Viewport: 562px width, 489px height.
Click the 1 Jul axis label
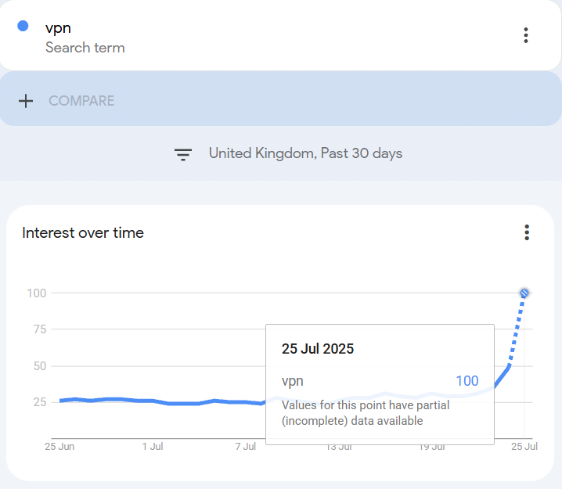pyautogui.click(x=153, y=447)
